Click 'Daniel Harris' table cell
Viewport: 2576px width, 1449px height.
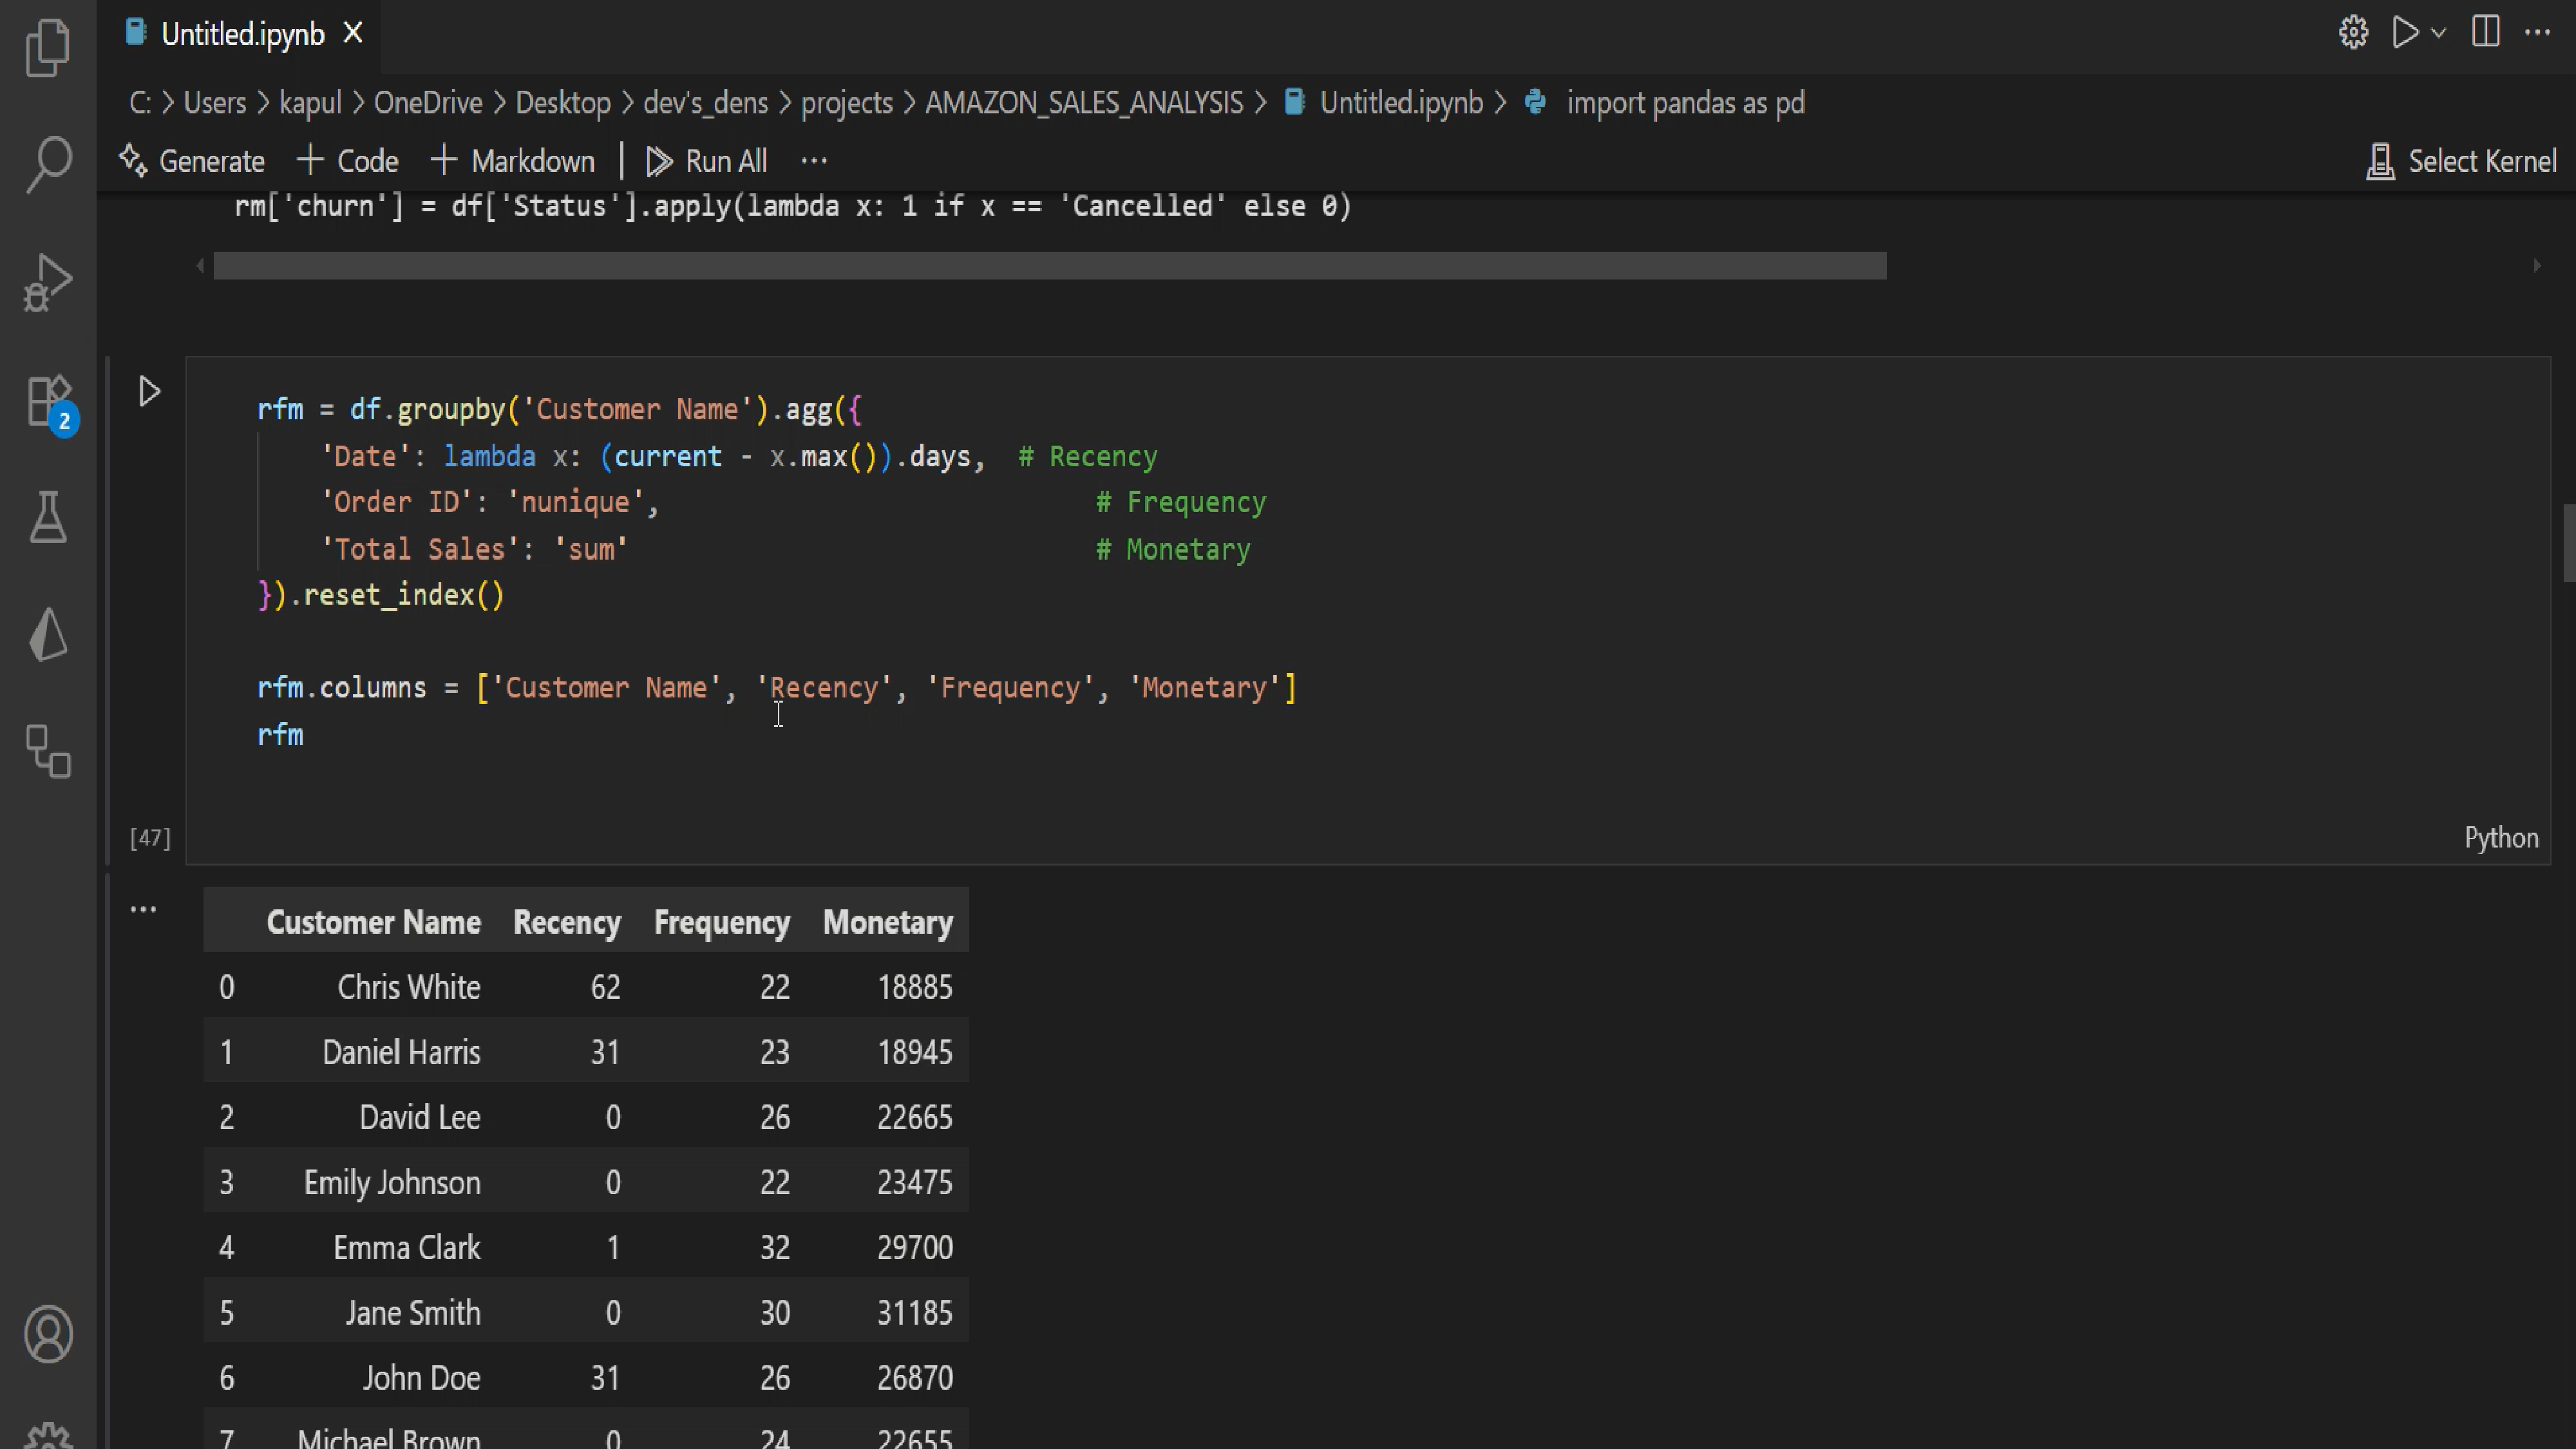(401, 1052)
